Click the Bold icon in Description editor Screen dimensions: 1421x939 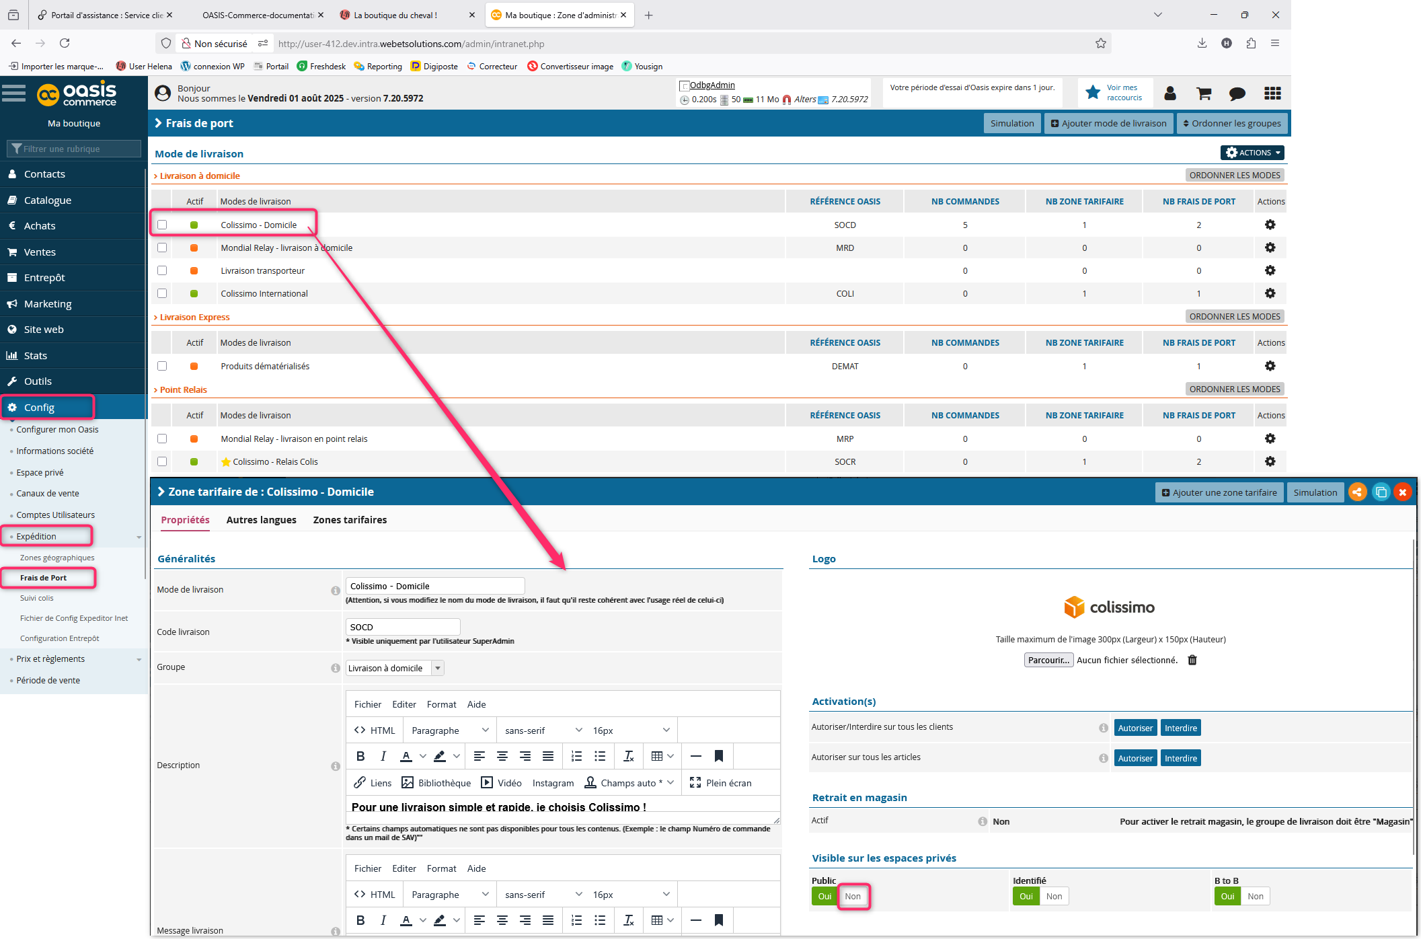pyautogui.click(x=360, y=756)
